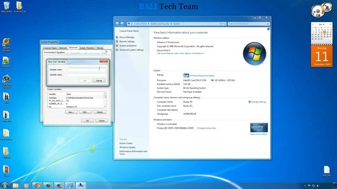Go to next month in calendar gadget
Screen dimensions: 337x189
click(x=331, y=25)
